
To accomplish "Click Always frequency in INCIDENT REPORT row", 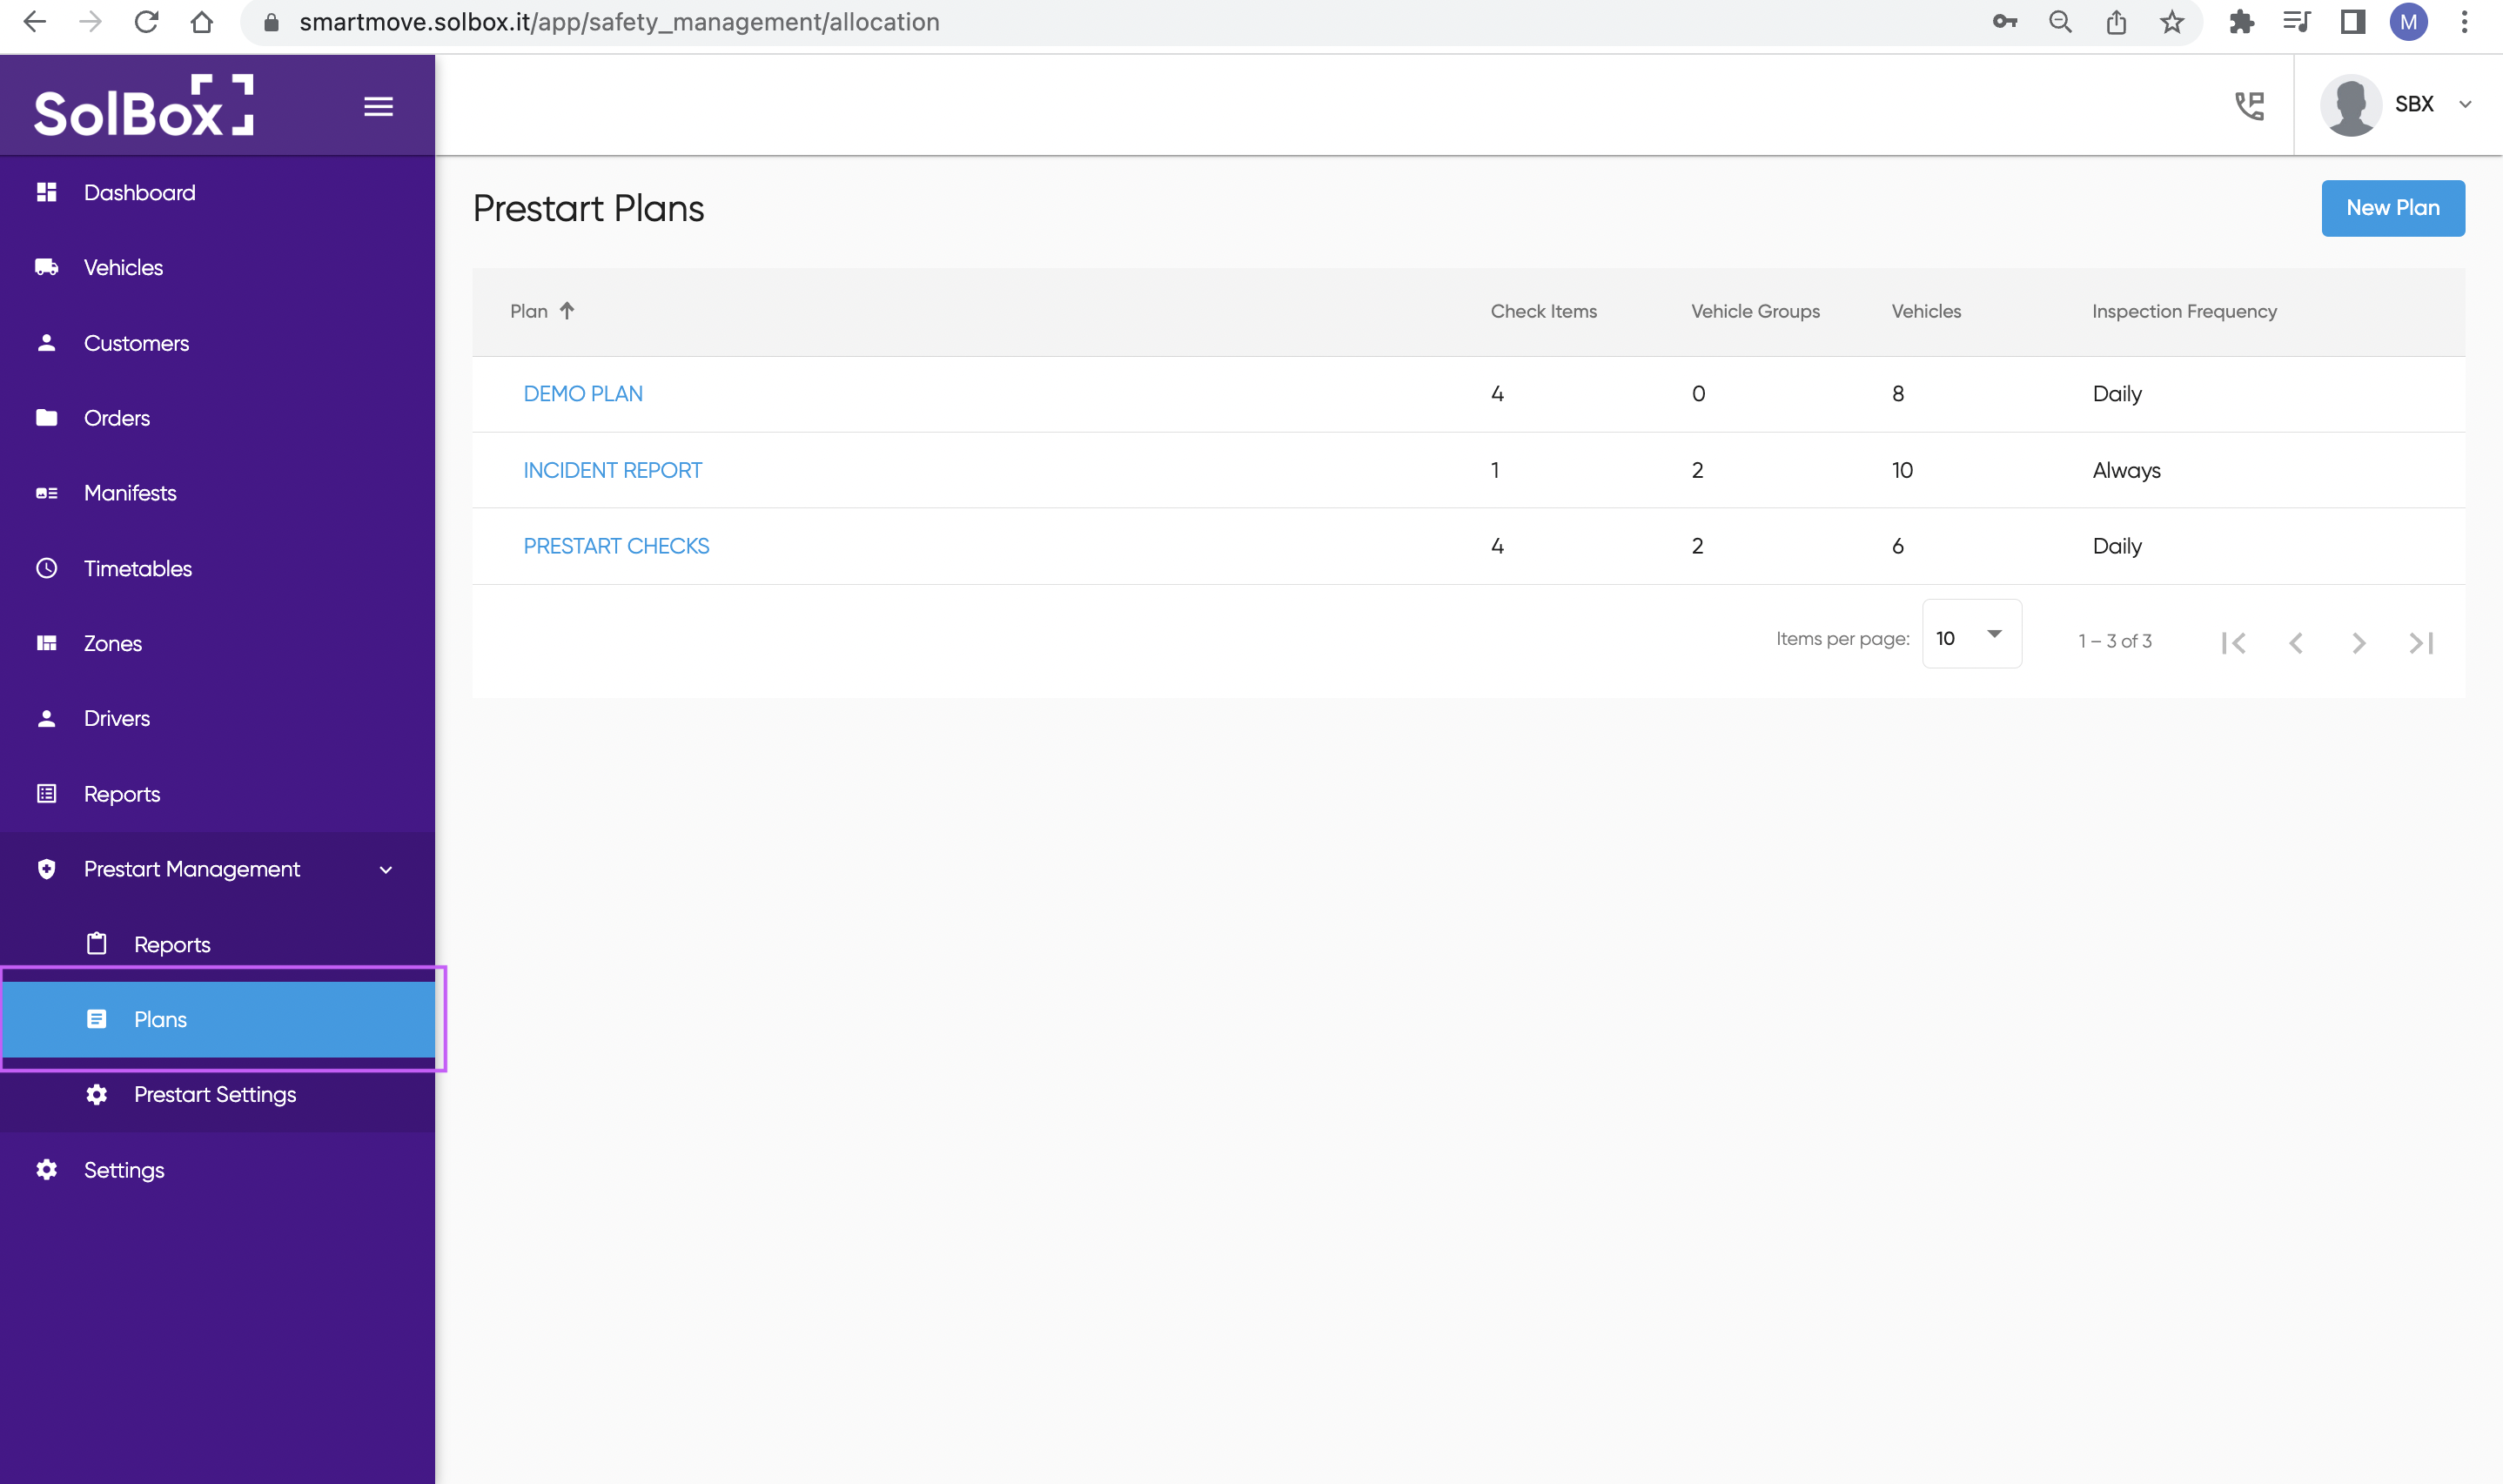I will pyautogui.click(x=2126, y=470).
